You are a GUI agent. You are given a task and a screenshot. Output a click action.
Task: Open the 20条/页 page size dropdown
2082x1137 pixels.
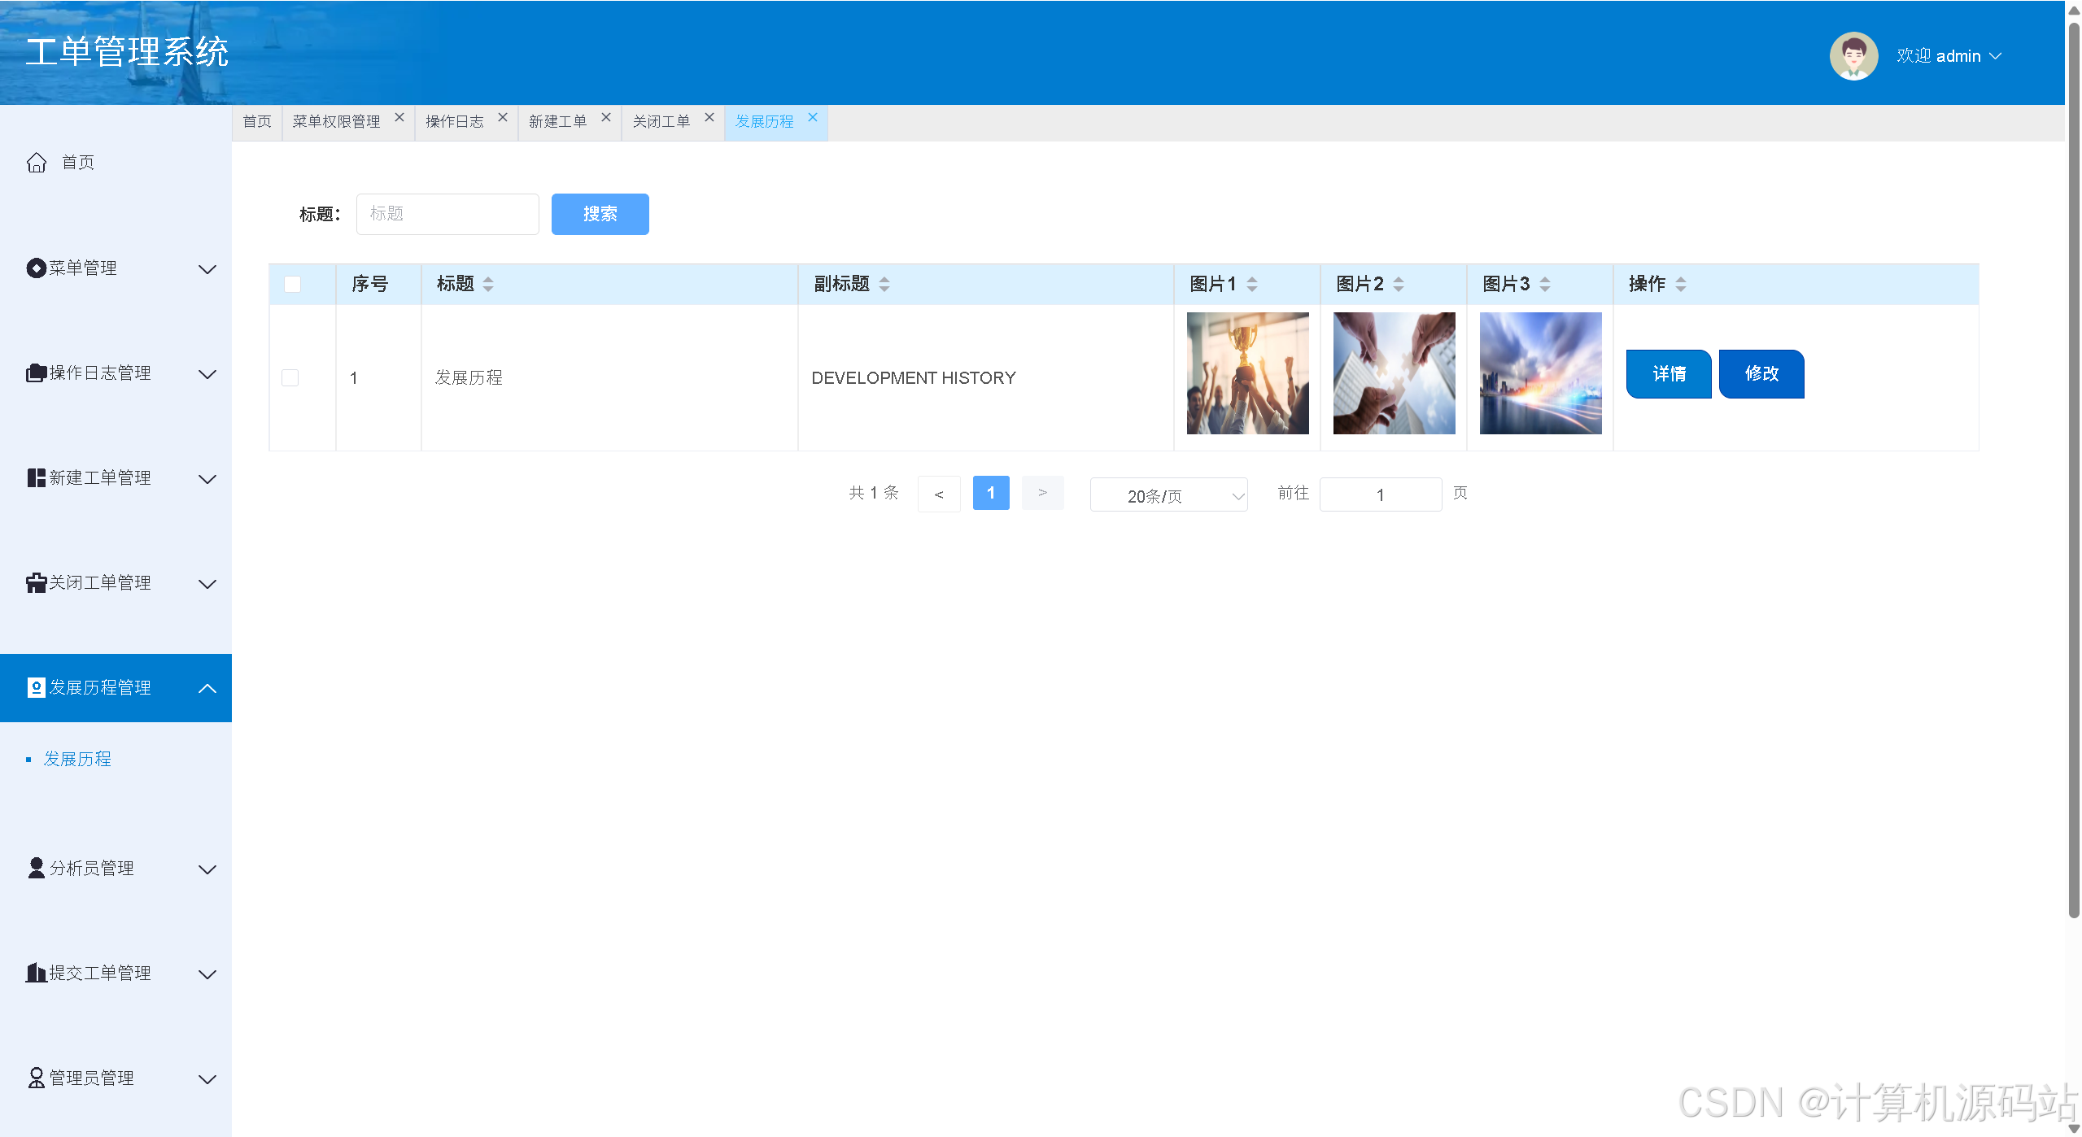1168,495
